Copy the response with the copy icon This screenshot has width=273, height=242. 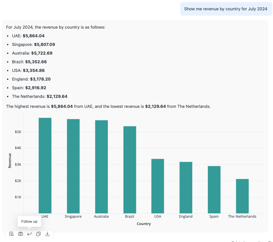click(38, 234)
